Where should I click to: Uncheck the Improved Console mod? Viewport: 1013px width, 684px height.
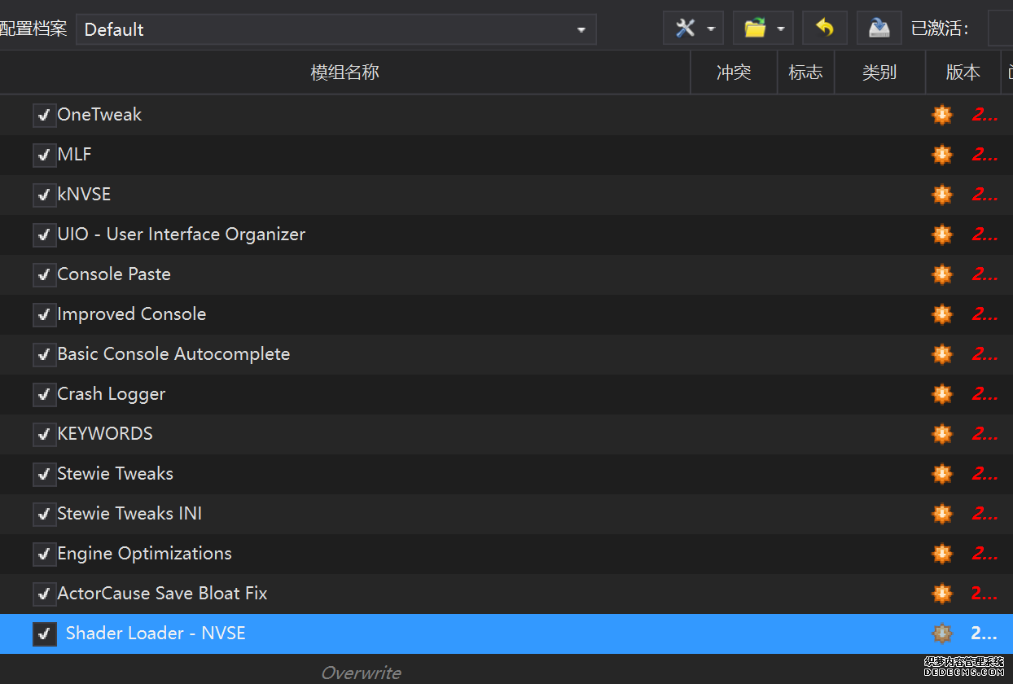tap(44, 314)
